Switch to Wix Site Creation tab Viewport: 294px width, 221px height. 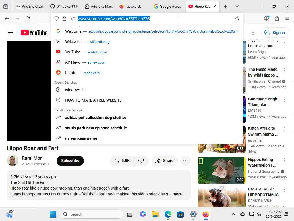tap(30, 6)
